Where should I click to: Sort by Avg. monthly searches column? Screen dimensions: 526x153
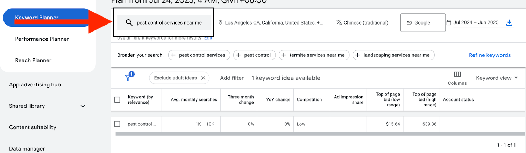pyautogui.click(x=194, y=100)
